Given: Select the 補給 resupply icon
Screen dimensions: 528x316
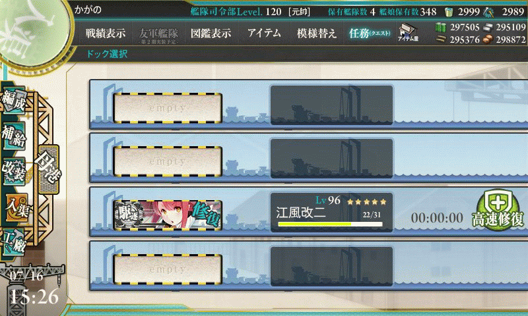Looking at the screenshot, I should (14, 136).
